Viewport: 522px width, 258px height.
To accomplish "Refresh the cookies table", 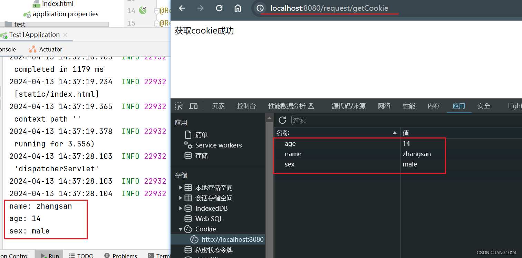I will click(282, 120).
